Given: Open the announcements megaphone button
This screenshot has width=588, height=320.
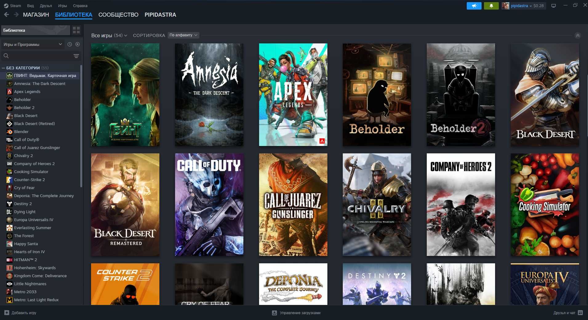Looking at the screenshot, I should click(x=474, y=6).
